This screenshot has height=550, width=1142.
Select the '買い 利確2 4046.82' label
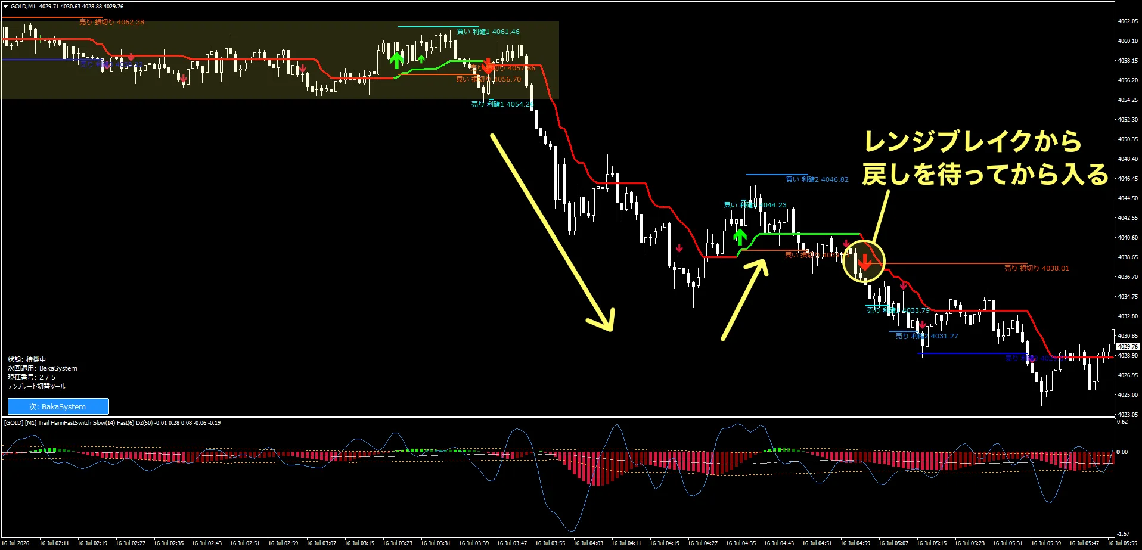tap(817, 179)
